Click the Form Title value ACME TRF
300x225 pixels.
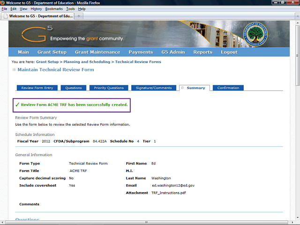tap(78, 171)
